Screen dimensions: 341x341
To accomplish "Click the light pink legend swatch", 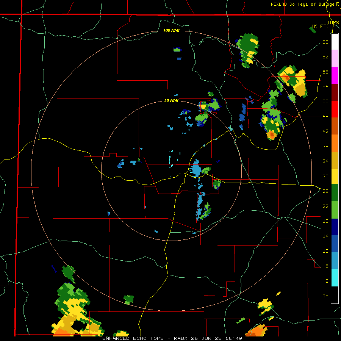I will tap(335, 58).
